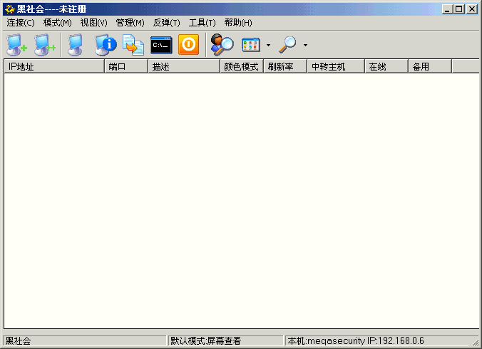482x349 pixels.
Task: Click the file transfer documents icon
Action: coord(133,45)
